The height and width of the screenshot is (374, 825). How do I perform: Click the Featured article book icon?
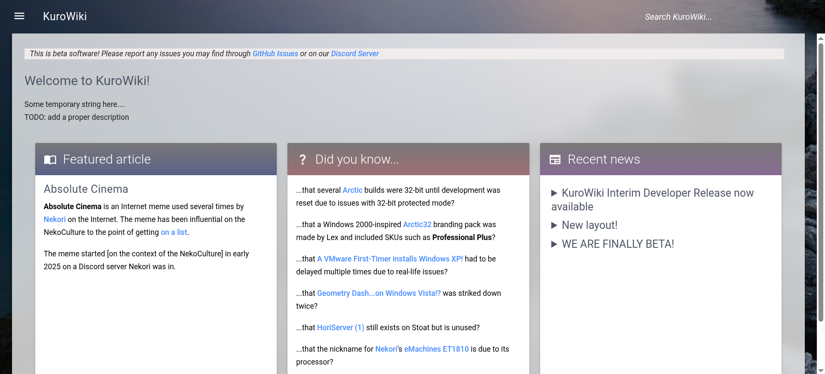pos(50,160)
